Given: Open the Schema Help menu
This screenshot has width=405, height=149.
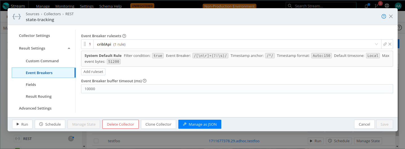Looking at the screenshot, I should coord(111,6).
